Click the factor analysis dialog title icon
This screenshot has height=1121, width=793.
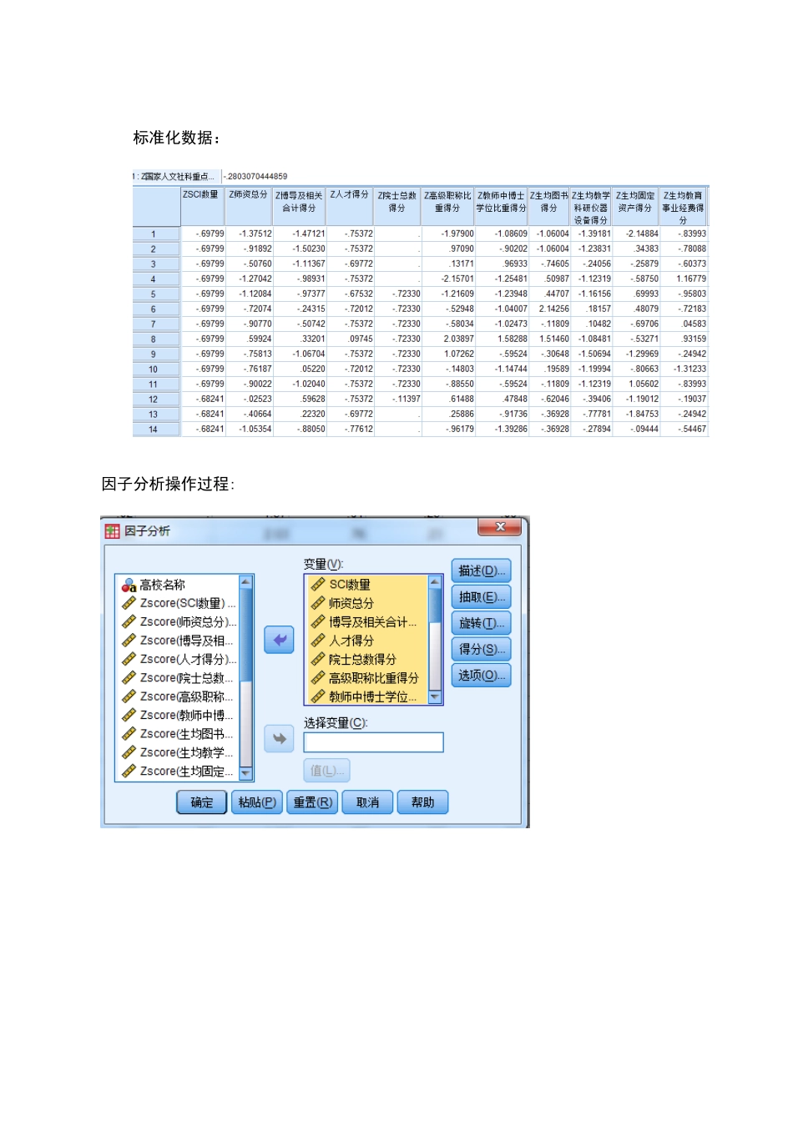click(112, 531)
